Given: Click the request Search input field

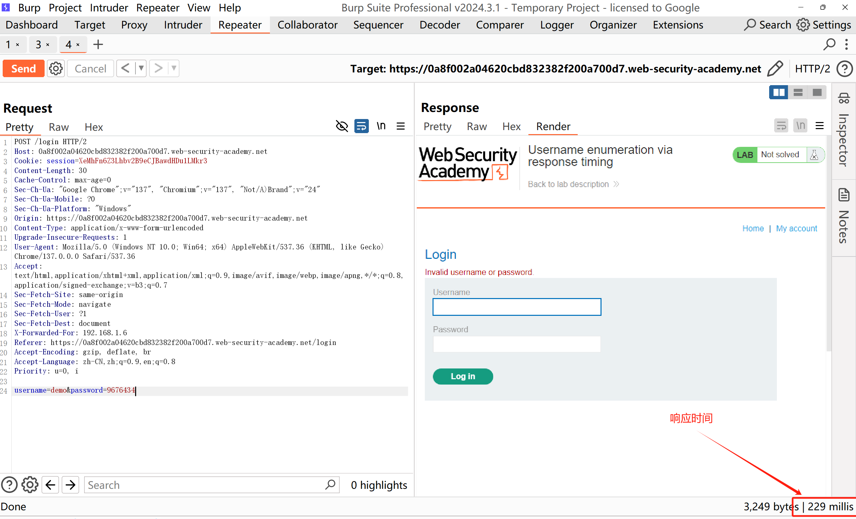Looking at the screenshot, I should [205, 485].
